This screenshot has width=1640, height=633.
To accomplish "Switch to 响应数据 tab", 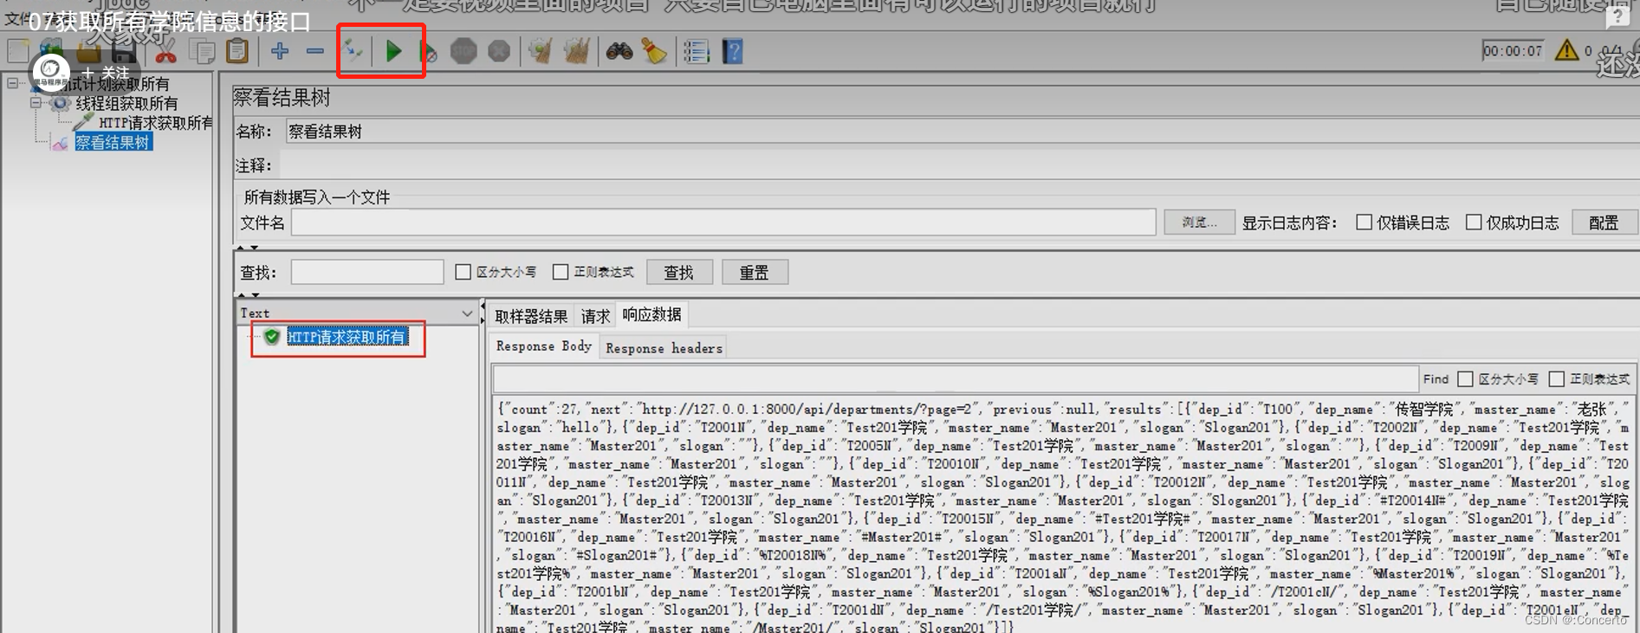I will tap(651, 314).
